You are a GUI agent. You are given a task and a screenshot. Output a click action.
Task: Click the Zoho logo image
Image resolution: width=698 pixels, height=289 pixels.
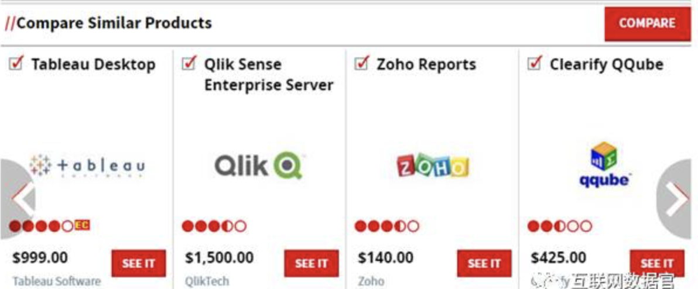click(x=432, y=166)
